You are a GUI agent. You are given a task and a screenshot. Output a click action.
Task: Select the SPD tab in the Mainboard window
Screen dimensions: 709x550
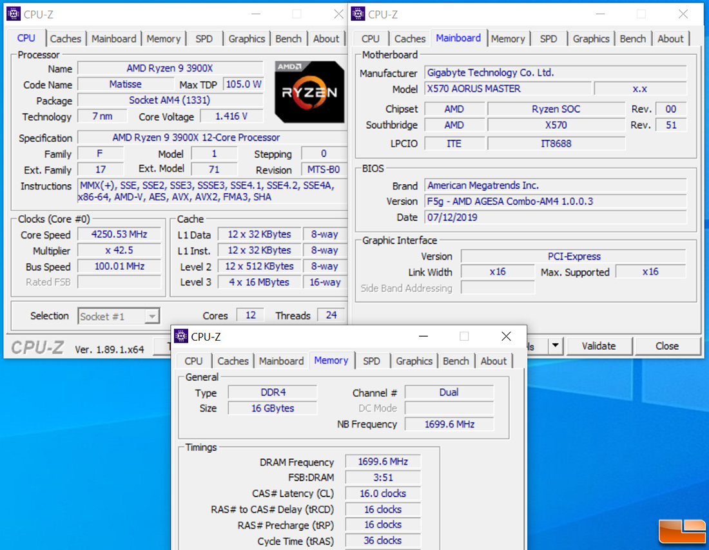[549, 39]
